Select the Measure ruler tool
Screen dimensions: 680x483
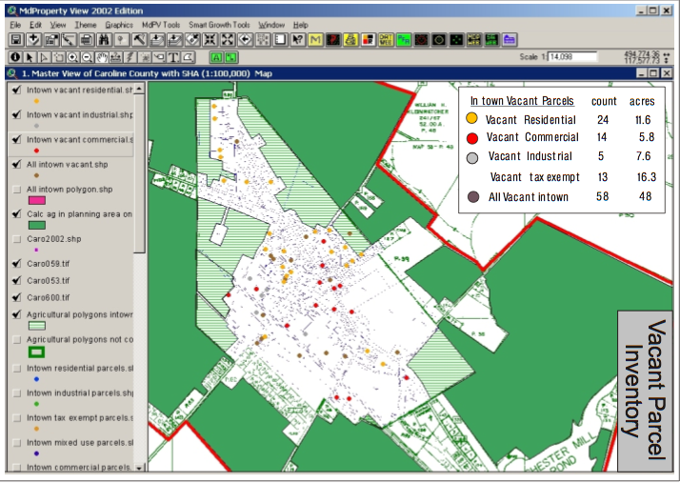116,57
